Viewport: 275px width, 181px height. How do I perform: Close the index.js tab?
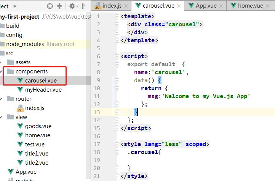point(126,6)
